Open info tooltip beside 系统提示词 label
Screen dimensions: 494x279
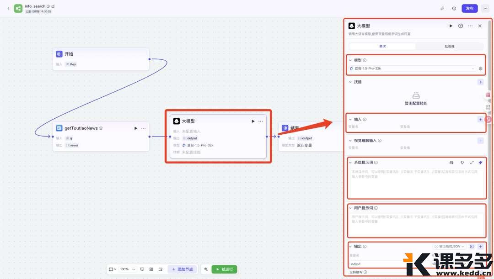click(376, 162)
